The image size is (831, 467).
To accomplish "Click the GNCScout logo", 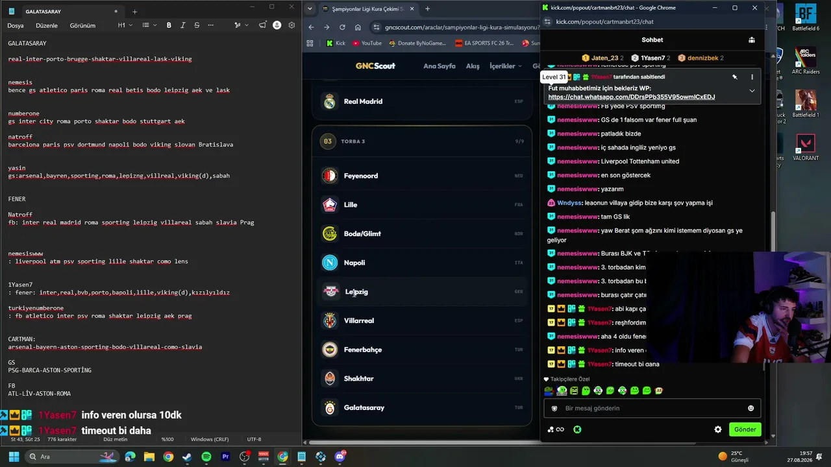I will 375,66.
